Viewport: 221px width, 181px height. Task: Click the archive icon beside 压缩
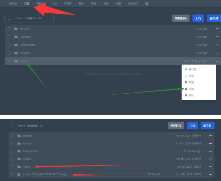tap(186, 89)
